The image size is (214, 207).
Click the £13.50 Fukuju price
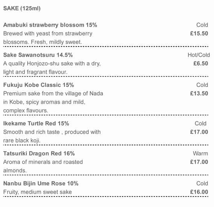(x=199, y=93)
